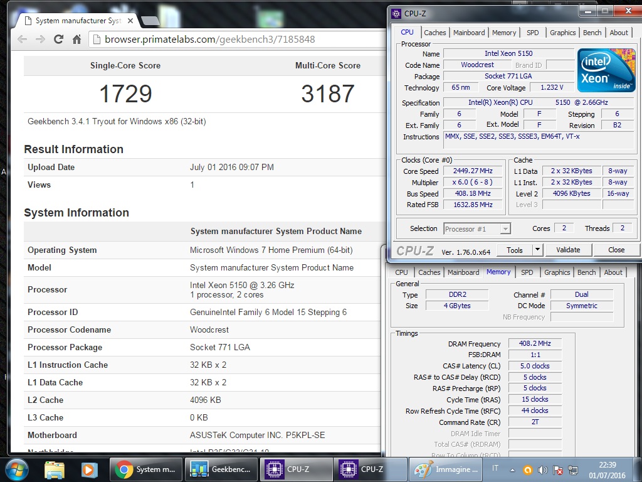Viewport: 642px width, 482px height.
Task: Open taskbar clock showing 22:39
Action: pos(607,470)
